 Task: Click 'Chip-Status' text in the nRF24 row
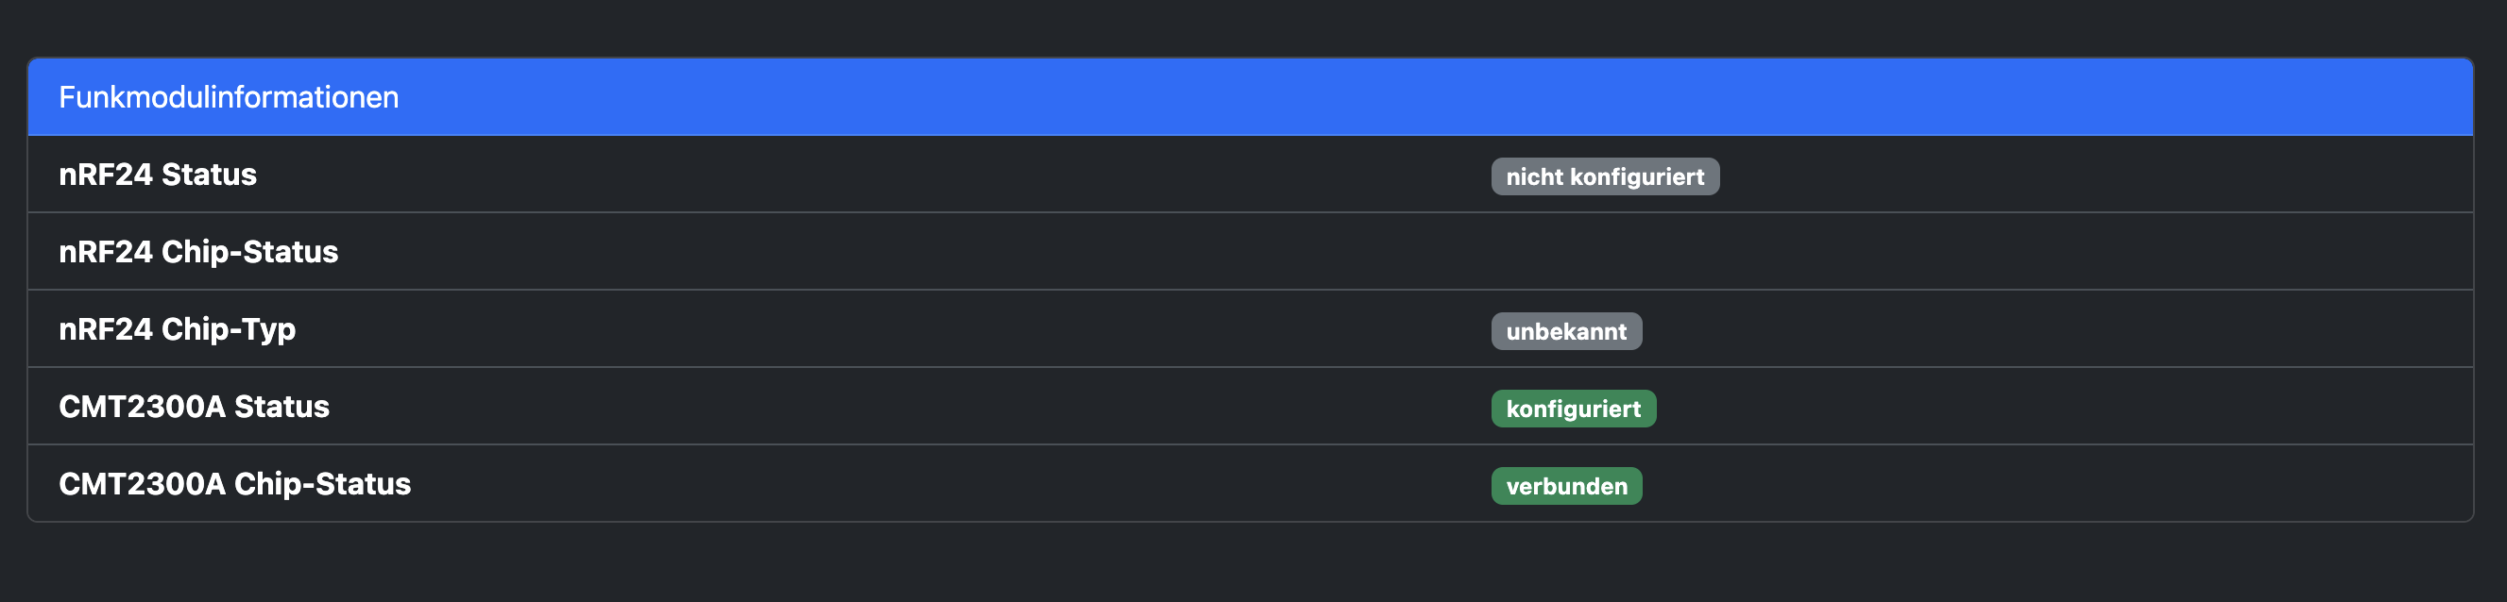coord(249,252)
